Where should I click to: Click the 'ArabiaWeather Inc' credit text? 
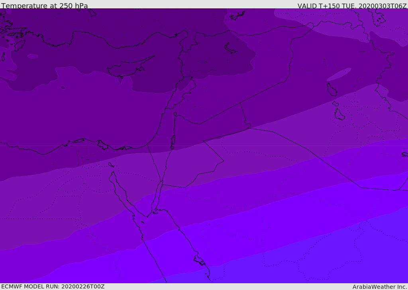tap(380, 287)
